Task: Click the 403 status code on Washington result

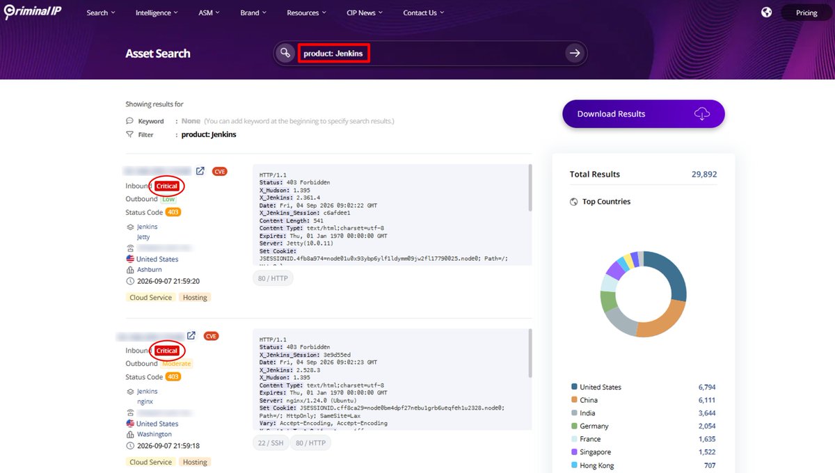Action: tap(173, 377)
